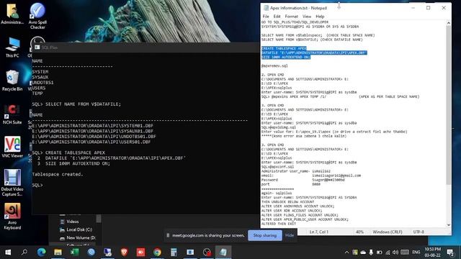Open the Recycle Bin desktop icon
This screenshot has height=259, width=461.
click(x=12, y=81)
